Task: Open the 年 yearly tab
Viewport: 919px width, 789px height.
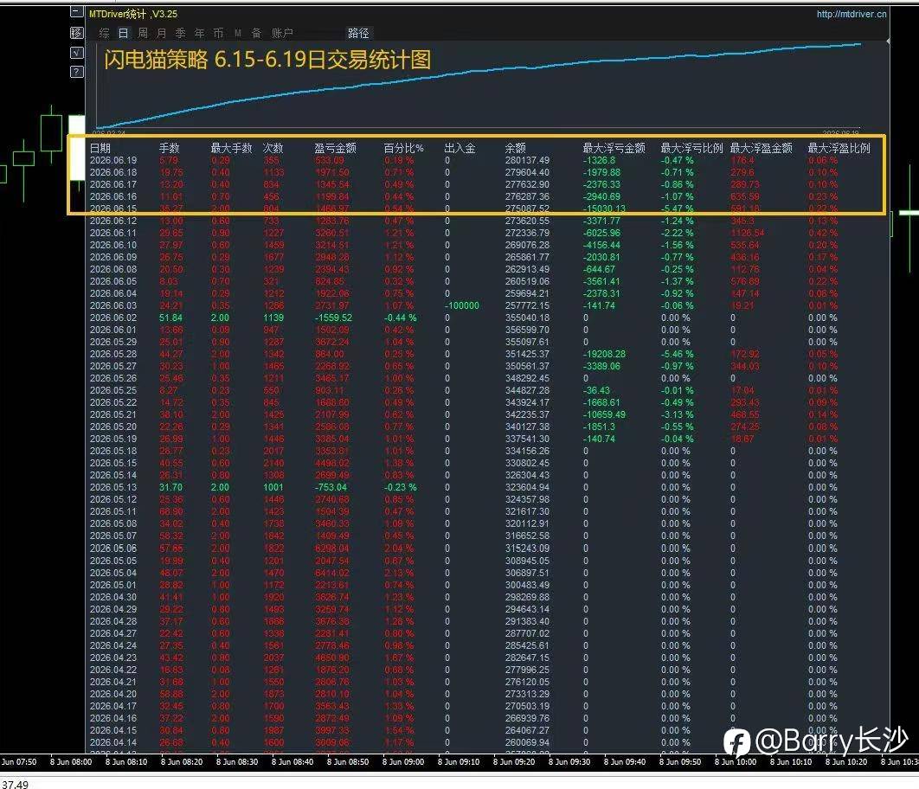Action: (x=199, y=33)
